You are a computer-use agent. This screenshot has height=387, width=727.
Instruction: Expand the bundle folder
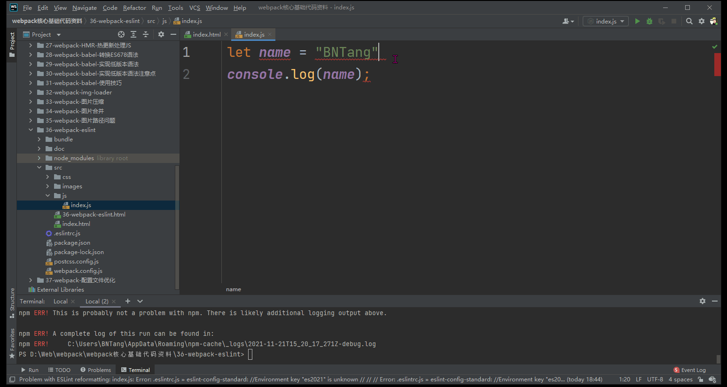[39, 139]
